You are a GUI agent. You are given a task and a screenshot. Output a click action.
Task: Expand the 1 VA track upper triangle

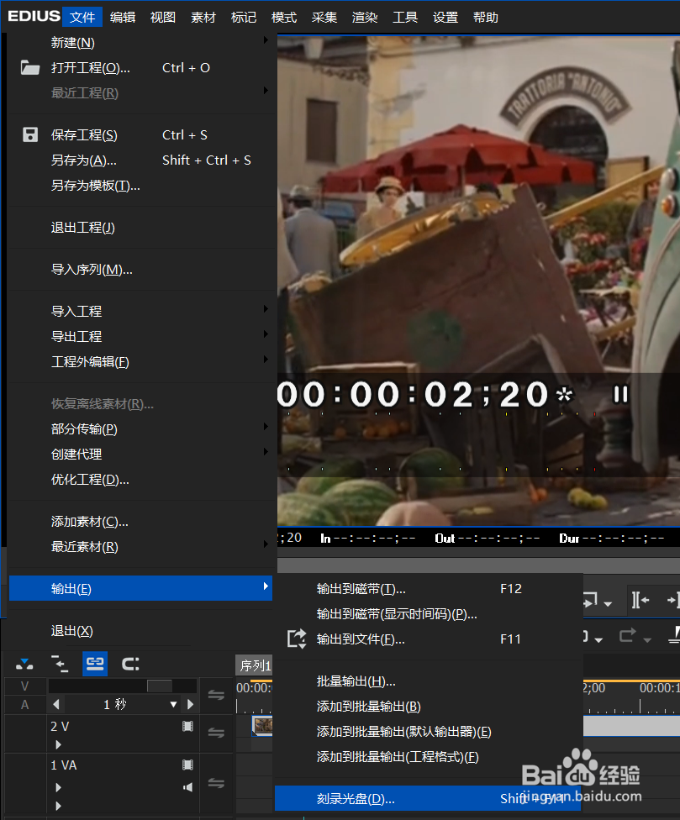pyautogui.click(x=58, y=787)
